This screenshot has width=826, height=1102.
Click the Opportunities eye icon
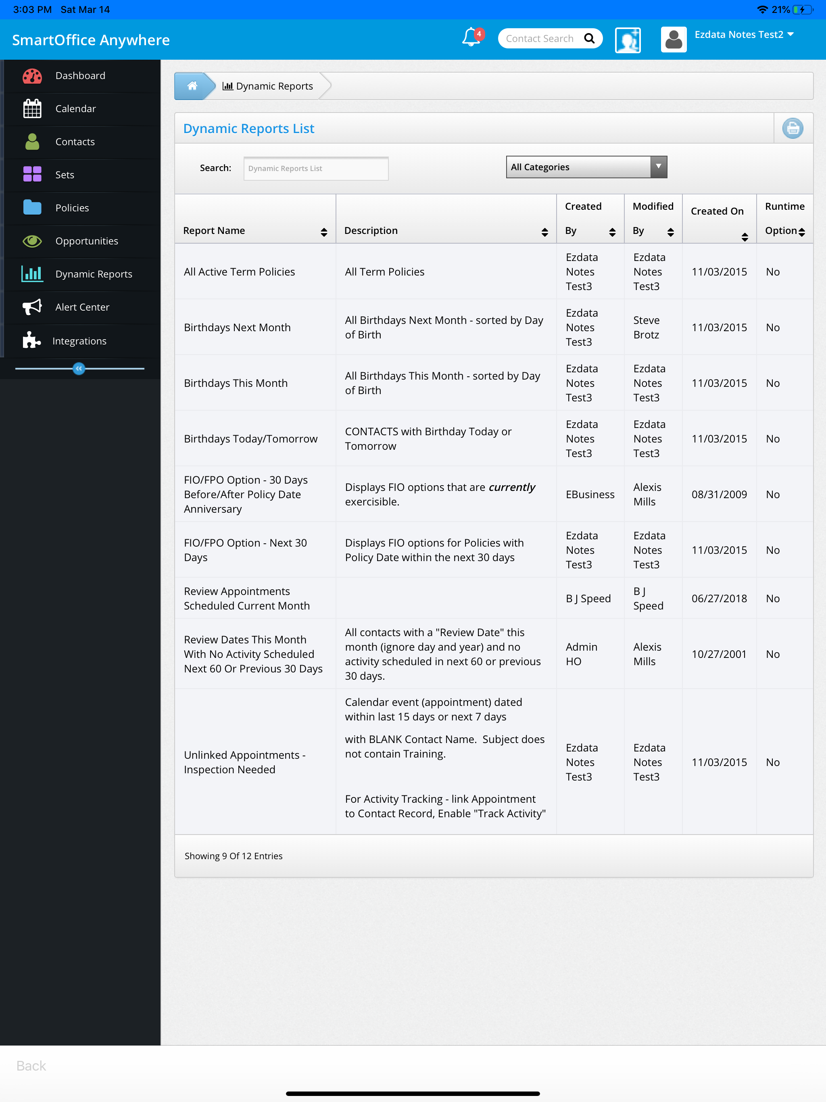coord(32,241)
